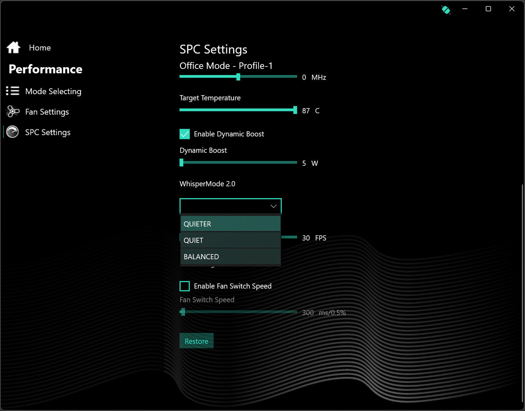Image resolution: width=525 pixels, height=411 pixels.
Task: Click the Fan Switch Speed label
Action: coord(207,300)
